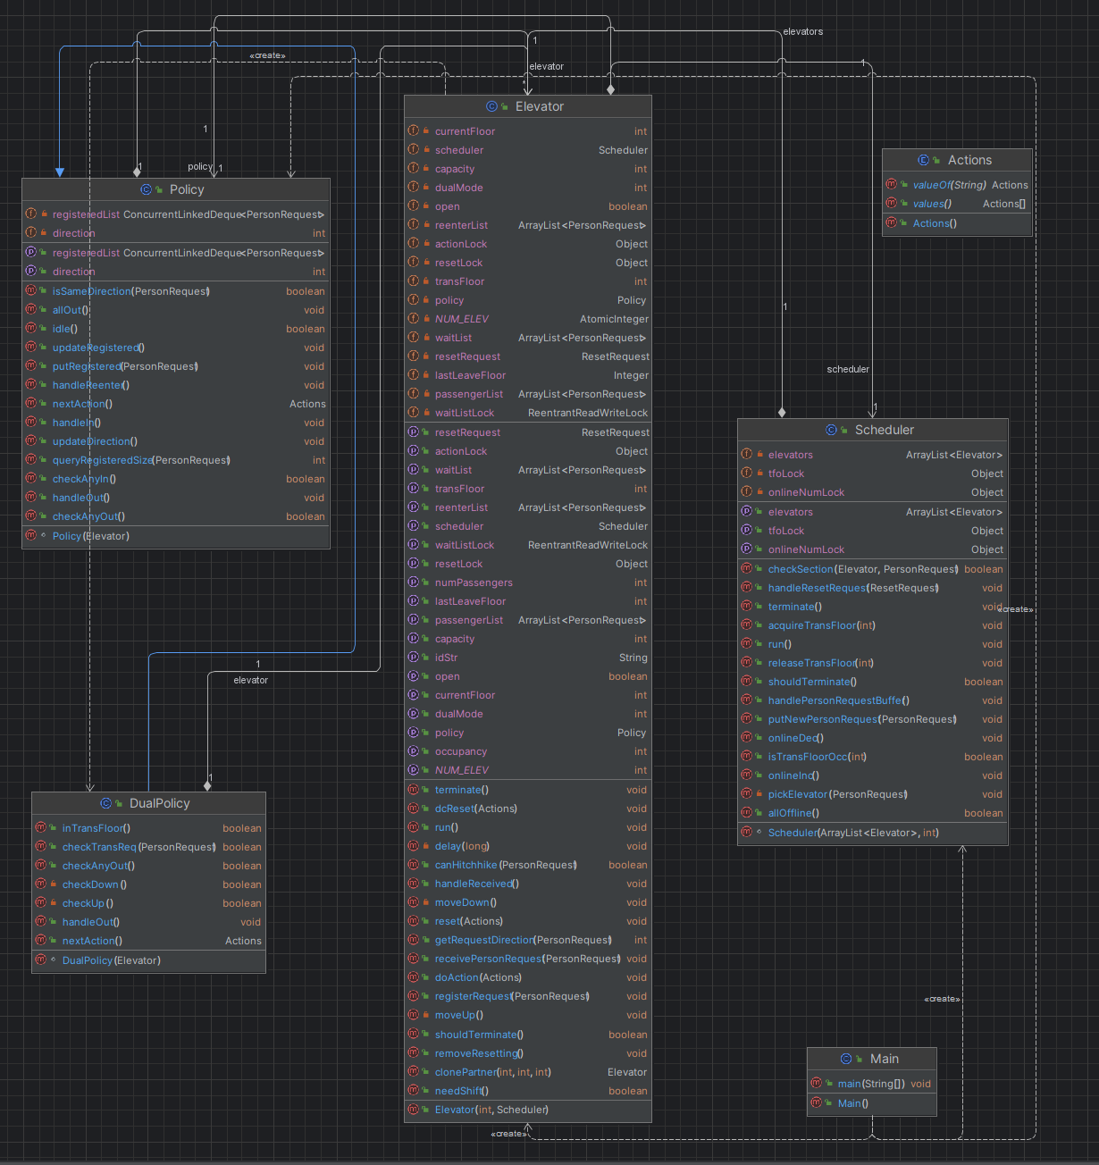The height and width of the screenshot is (1165, 1099).
Task: Click the method icon beside valueOf(String)
Action: [892, 184]
